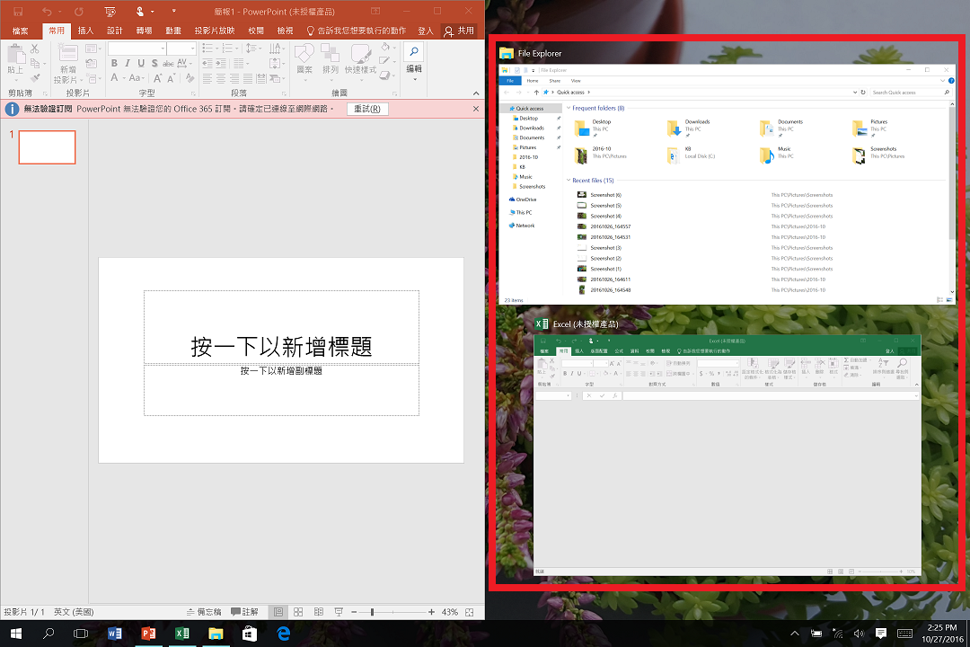This screenshot has width=970, height=647.
Task: Click the Copy icon in the clipboard group
Action: coord(35,63)
